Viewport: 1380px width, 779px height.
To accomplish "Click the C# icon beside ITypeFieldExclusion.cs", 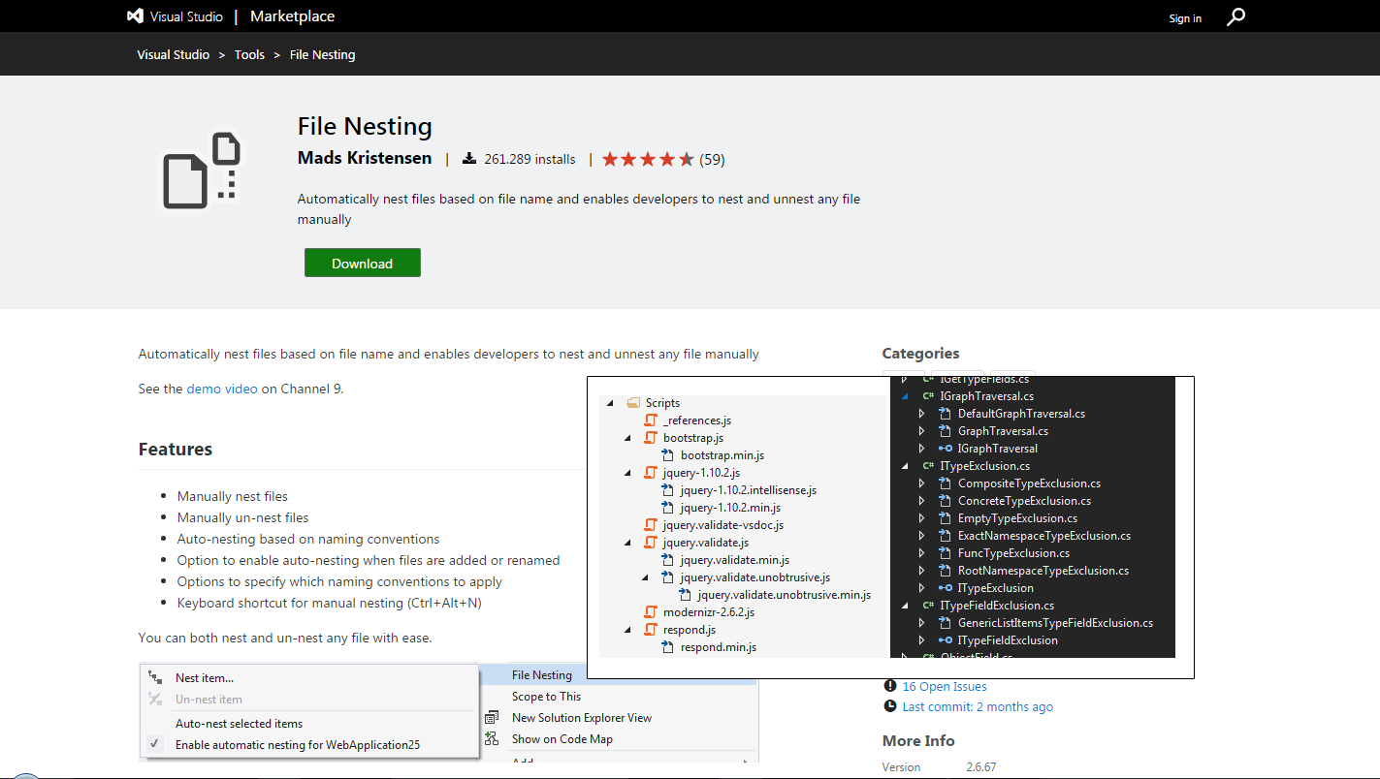I will pos(928,606).
